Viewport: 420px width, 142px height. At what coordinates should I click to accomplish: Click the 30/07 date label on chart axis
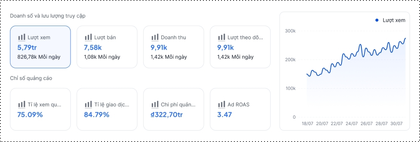397,124
